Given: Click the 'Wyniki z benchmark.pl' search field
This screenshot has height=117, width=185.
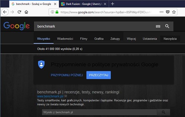Looking at the screenshot, I should (x=99, y=112).
